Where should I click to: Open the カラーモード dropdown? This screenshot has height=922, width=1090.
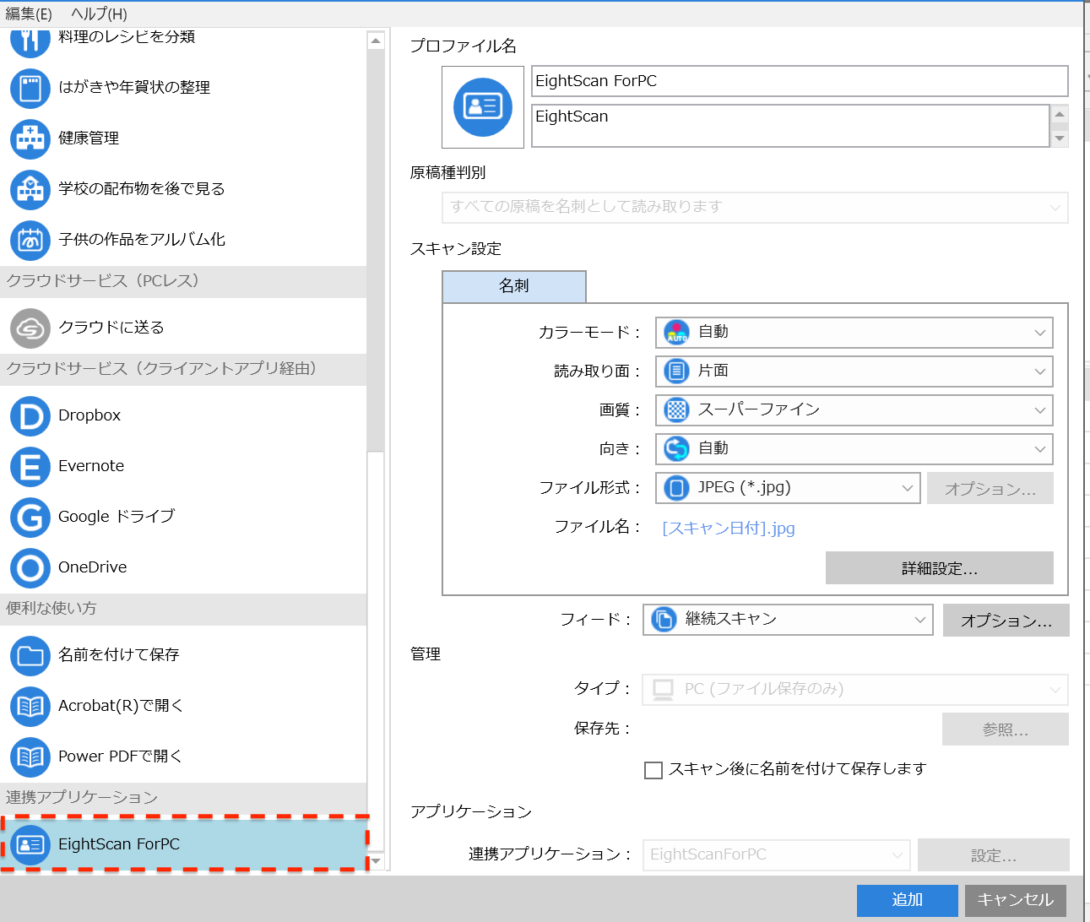pos(854,333)
